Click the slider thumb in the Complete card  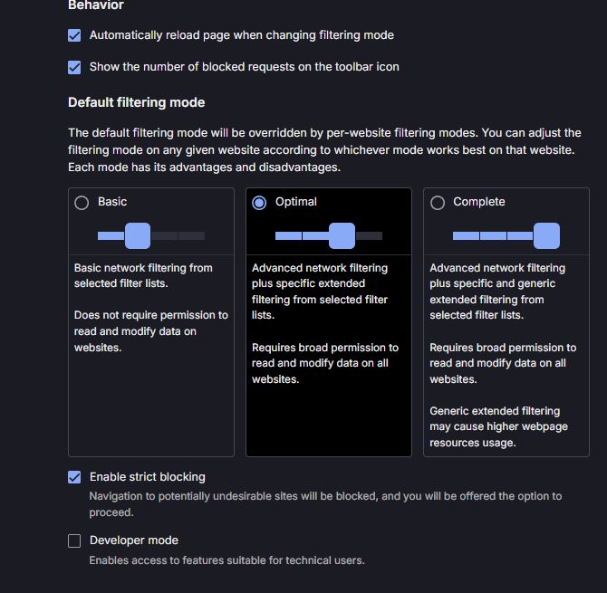point(546,235)
